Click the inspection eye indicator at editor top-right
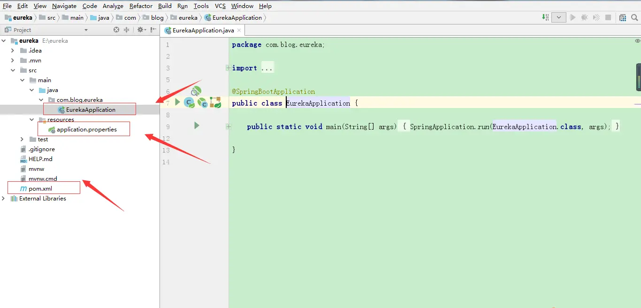The width and height of the screenshot is (641, 308). click(637, 41)
